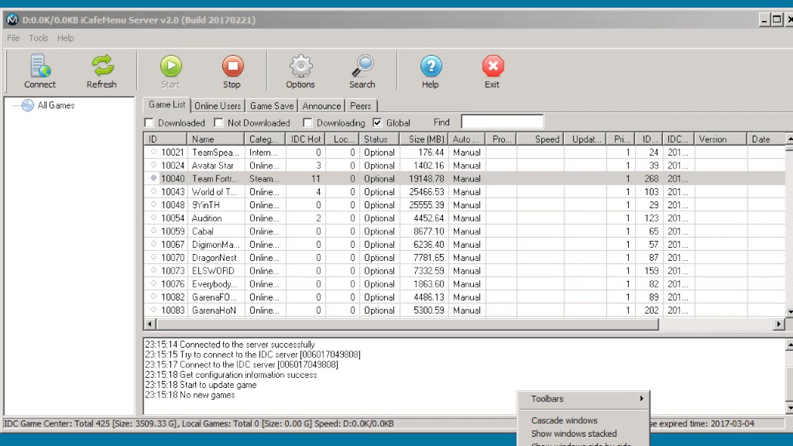Click game list scroll left arrow
The image size is (793, 446).
[x=150, y=324]
